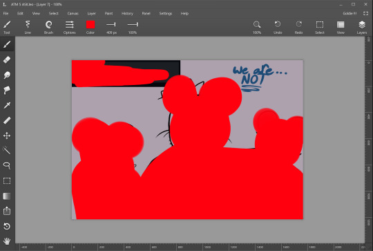Viewport: 373px width, 251px height.
Task: Pick the Rectangle selection tool in the sidebar
Action: point(7,180)
